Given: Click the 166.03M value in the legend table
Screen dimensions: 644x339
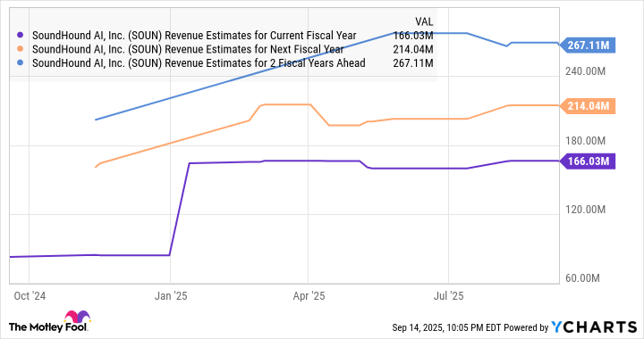Looking at the screenshot, I should (x=412, y=36).
